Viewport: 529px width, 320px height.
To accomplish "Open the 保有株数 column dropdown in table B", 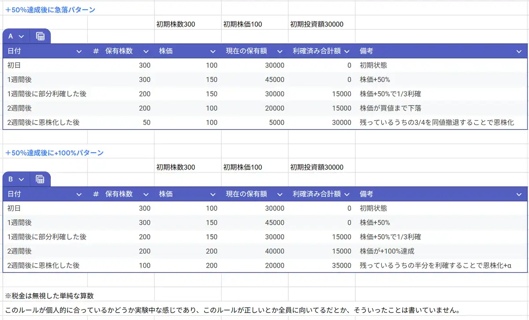I will coord(146,194).
